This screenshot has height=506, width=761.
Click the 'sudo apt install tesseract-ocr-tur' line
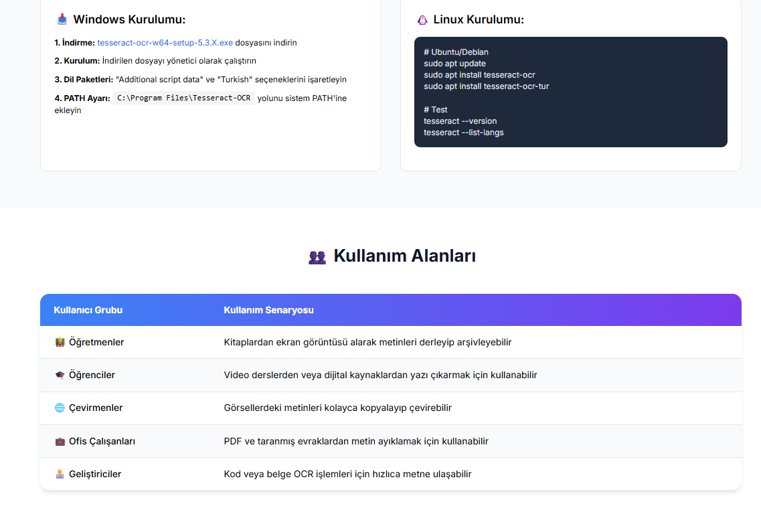[x=486, y=86]
